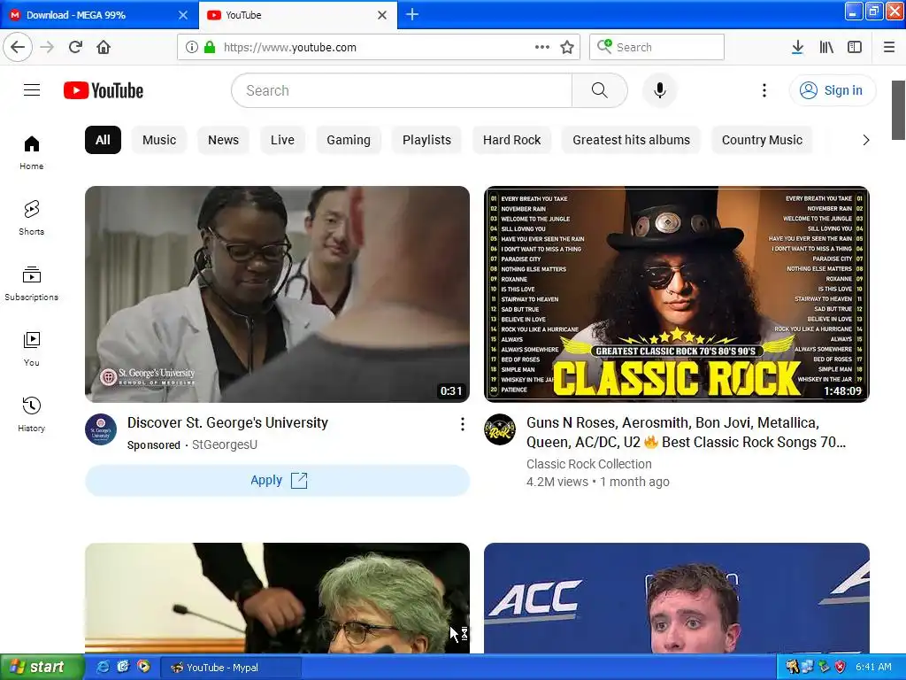This screenshot has width=906, height=680.
Task: Play St. George's University video thumbnail
Action: (277, 294)
